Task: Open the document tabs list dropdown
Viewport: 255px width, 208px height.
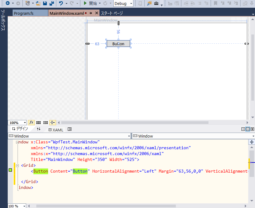Action: [253, 14]
